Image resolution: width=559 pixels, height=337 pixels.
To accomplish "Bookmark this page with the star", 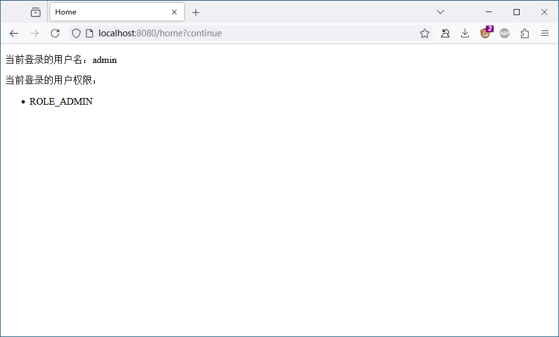I will pyautogui.click(x=424, y=33).
